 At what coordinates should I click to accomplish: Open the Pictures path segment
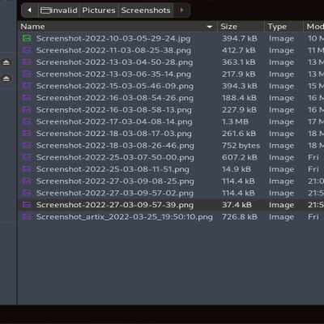tap(99, 11)
